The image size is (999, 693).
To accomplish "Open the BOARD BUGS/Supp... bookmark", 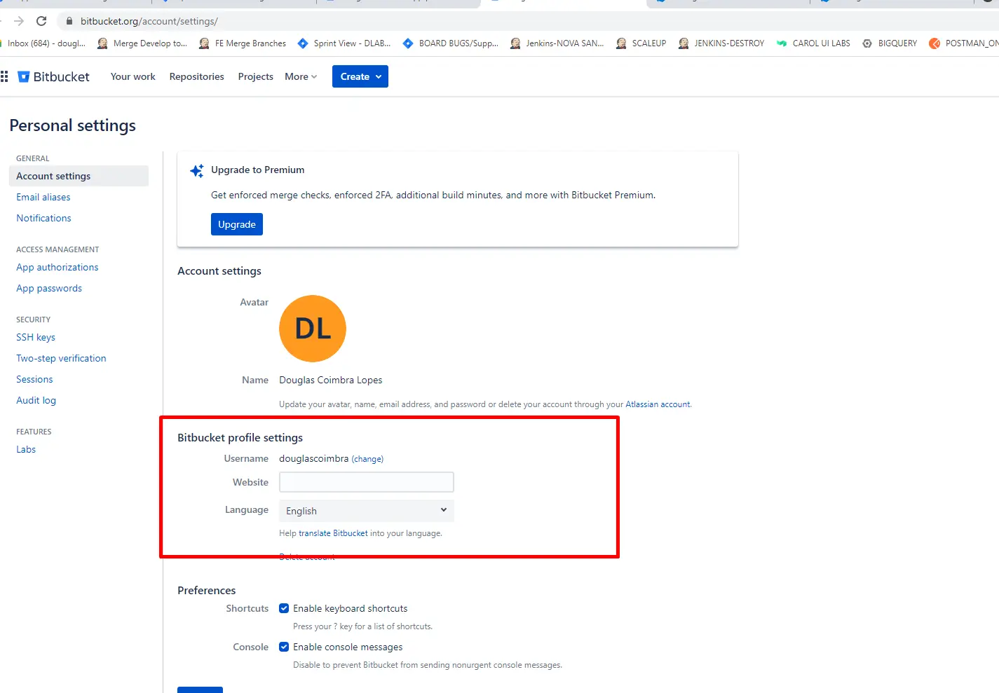I will [451, 43].
